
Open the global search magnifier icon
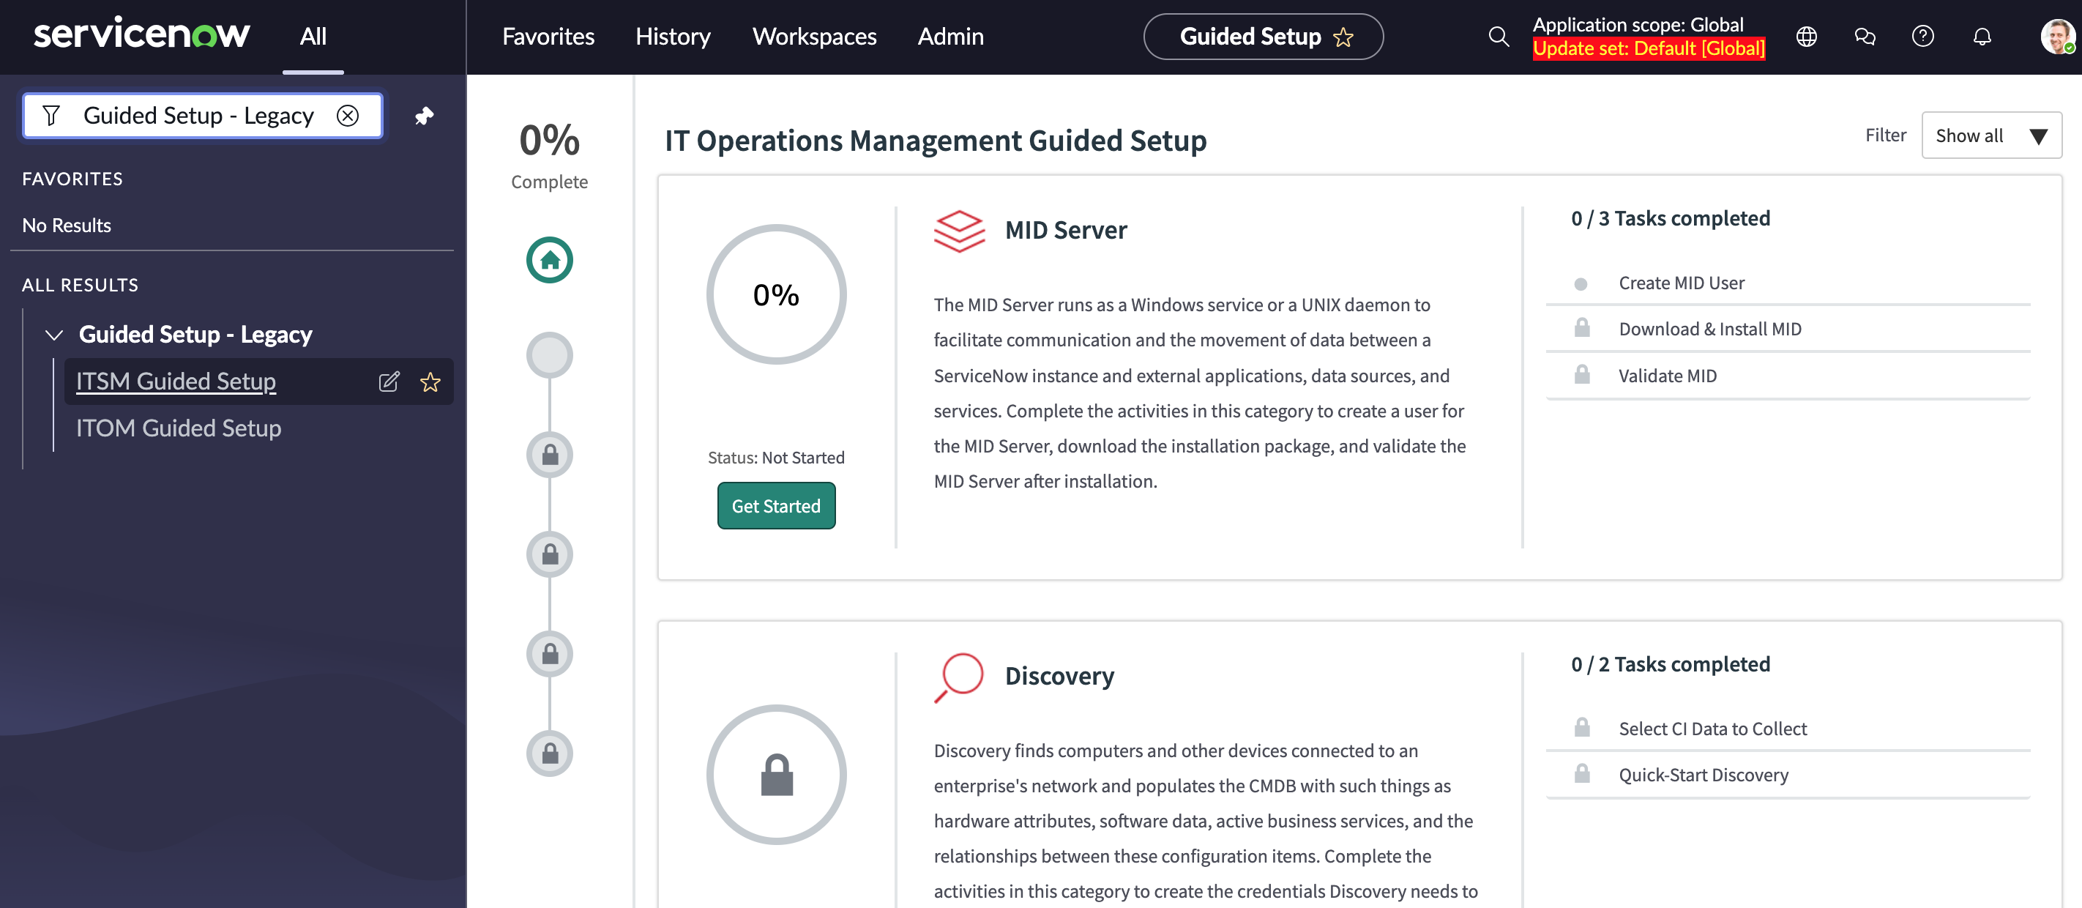tap(1499, 37)
